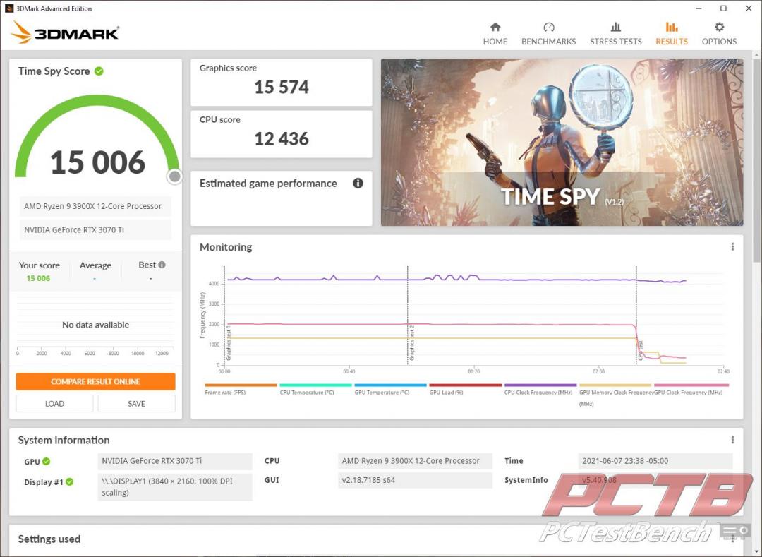Click the Estimated game performance info icon
This screenshot has width=762, height=557.
pos(358,184)
